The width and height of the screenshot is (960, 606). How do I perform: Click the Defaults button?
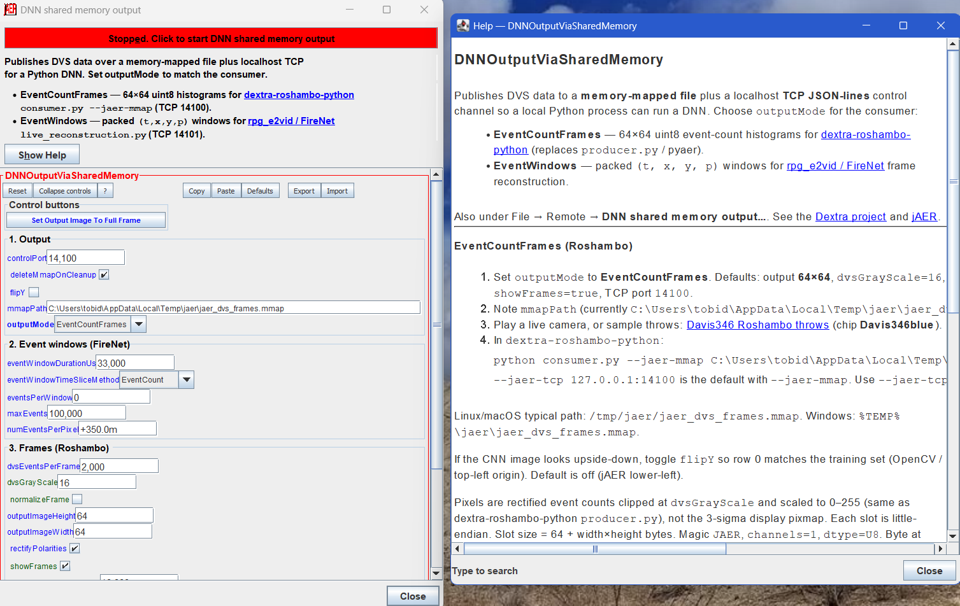(x=260, y=191)
